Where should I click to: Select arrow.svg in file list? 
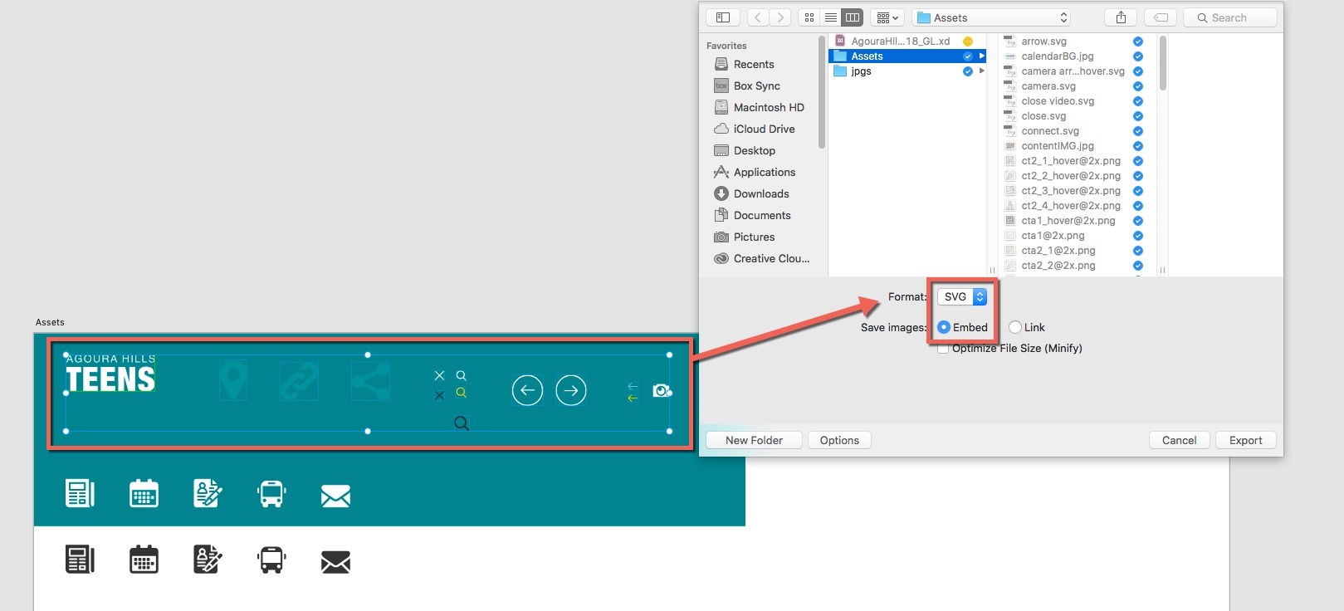[1043, 41]
